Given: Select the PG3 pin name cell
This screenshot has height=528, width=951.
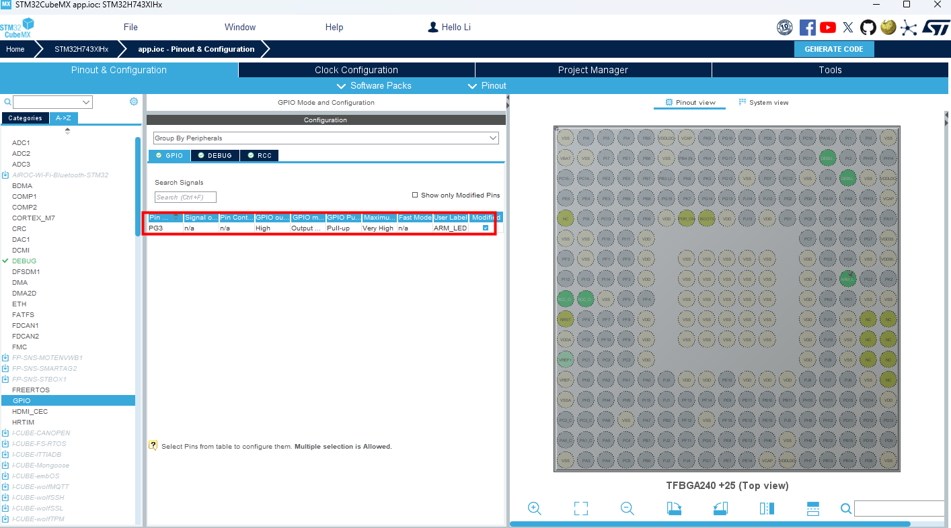Looking at the screenshot, I should 165,228.
